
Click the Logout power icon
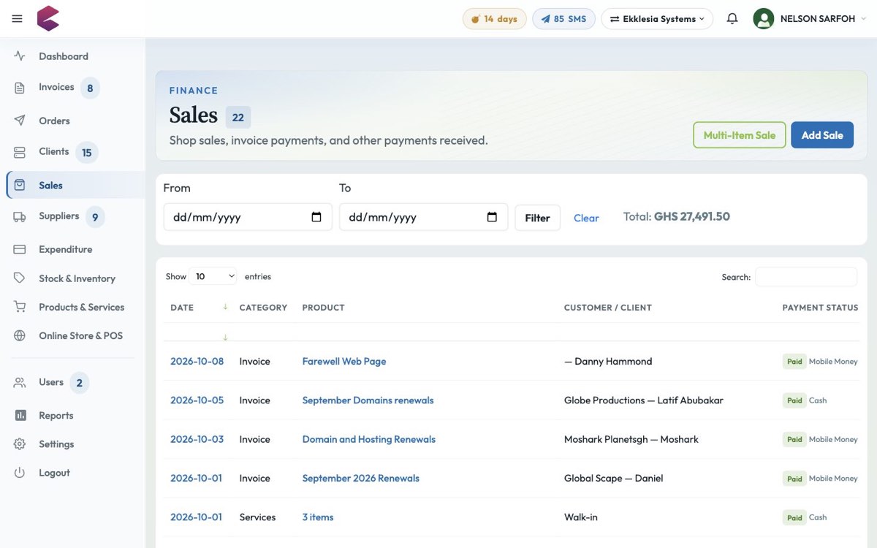click(x=20, y=473)
